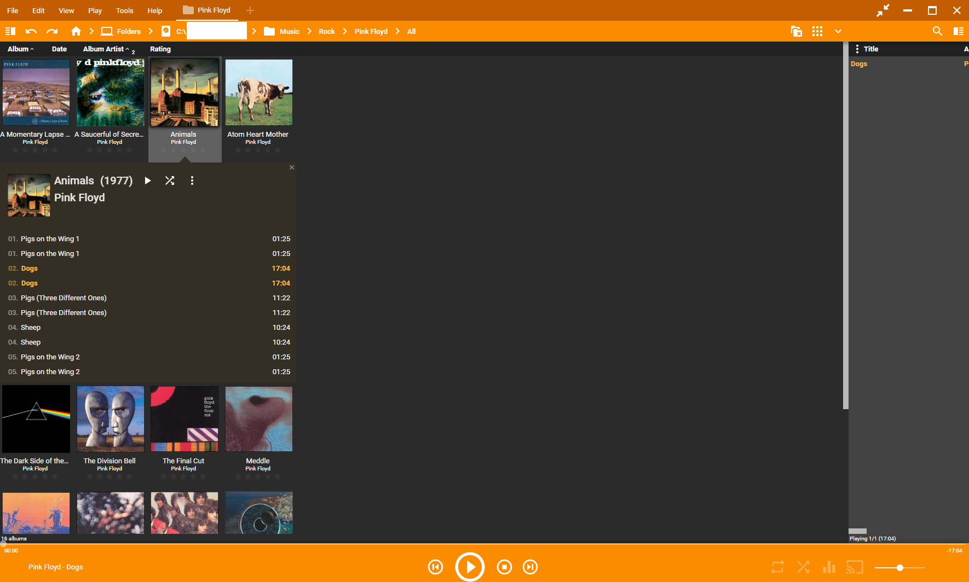This screenshot has height=582, width=969.
Task: Click the Playing panel horizontal scrollbar
Action: tap(857, 531)
